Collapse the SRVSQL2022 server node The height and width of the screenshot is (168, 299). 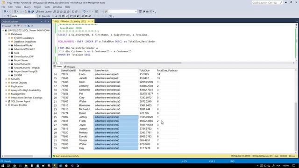point(3,30)
